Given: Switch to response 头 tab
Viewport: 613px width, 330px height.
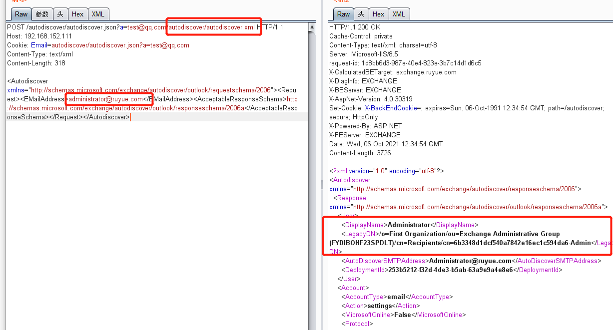Looking at the screenshot, I should click(x=361, y=14).
